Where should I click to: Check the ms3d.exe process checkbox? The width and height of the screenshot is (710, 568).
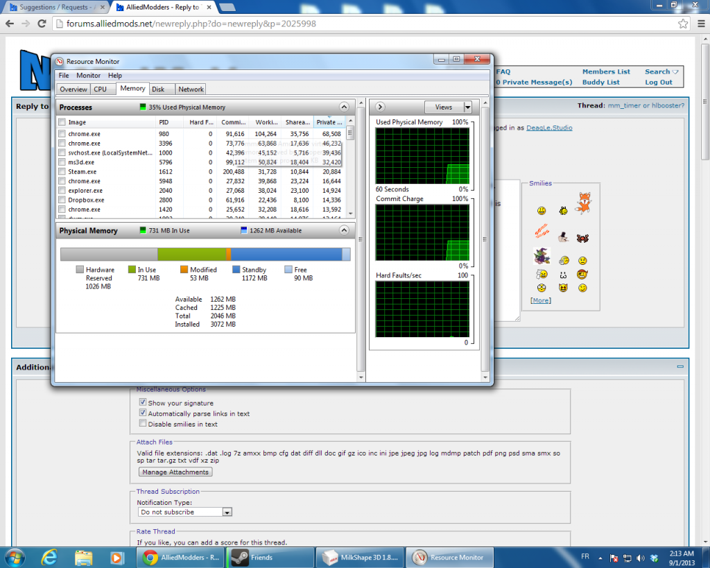[x=62, y=162]
